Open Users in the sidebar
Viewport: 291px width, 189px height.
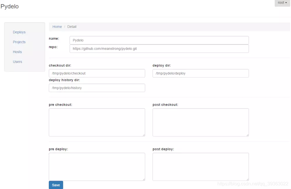coord(17,62)
